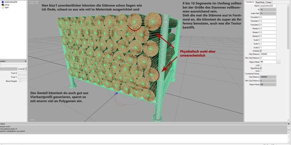291x145 pixels.
Task: Select the light bulb icon in scenegraph
Action: pos(3,7)
